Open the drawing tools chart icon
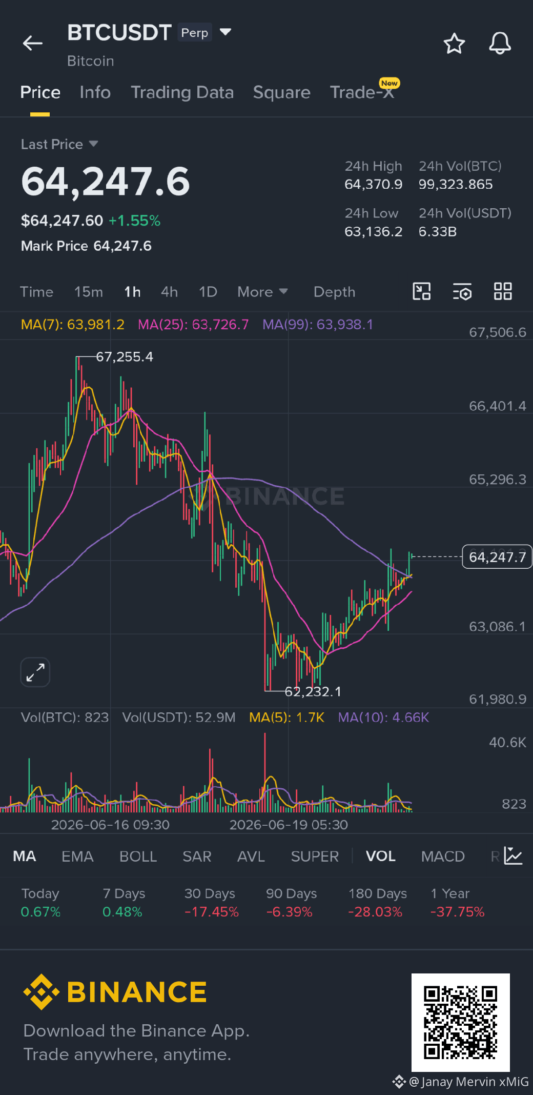The image size is (533, 1095). 422,291
